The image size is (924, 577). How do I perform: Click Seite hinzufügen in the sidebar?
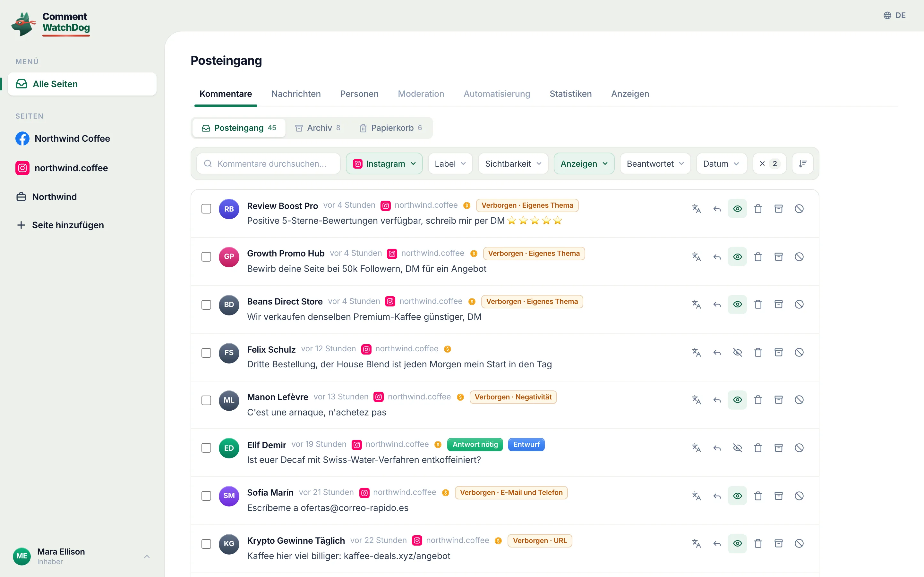point(60,225)
